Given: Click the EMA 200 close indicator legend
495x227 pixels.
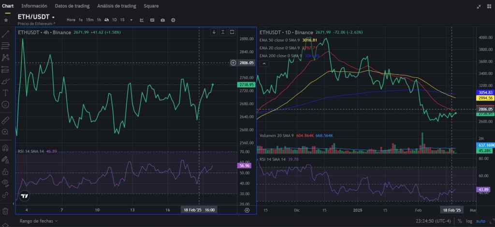Looking at the screenshot, I should tap(281, 56).
